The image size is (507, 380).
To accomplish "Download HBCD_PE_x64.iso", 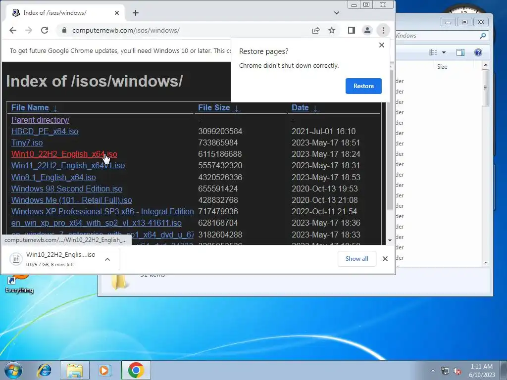I will (45, 131).
